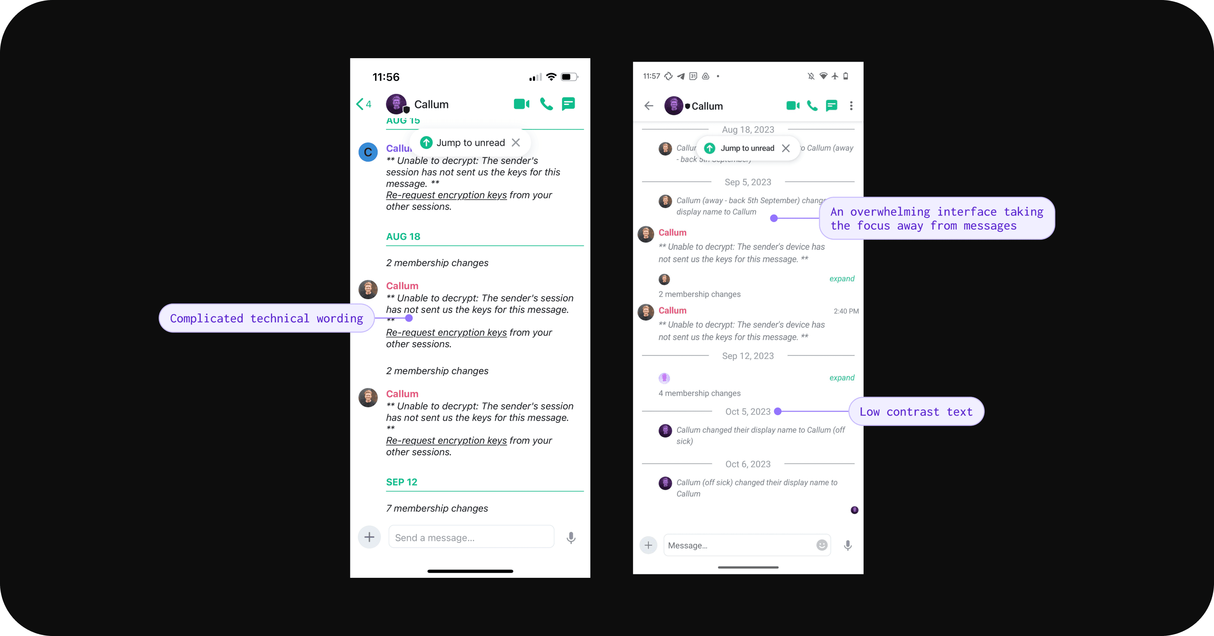Open emoji picker in Message field
Viewport: 1214px width, 636px height.
pos(822,545)
